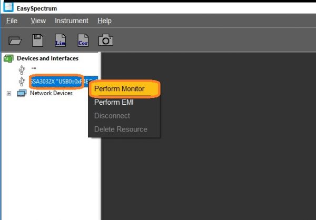Click the Save floppy disk toolbar icon
The image size is (316, 220).
(37, 40)
